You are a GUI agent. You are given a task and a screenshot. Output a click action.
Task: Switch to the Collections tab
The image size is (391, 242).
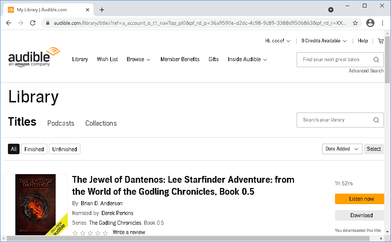coord(101,123)
